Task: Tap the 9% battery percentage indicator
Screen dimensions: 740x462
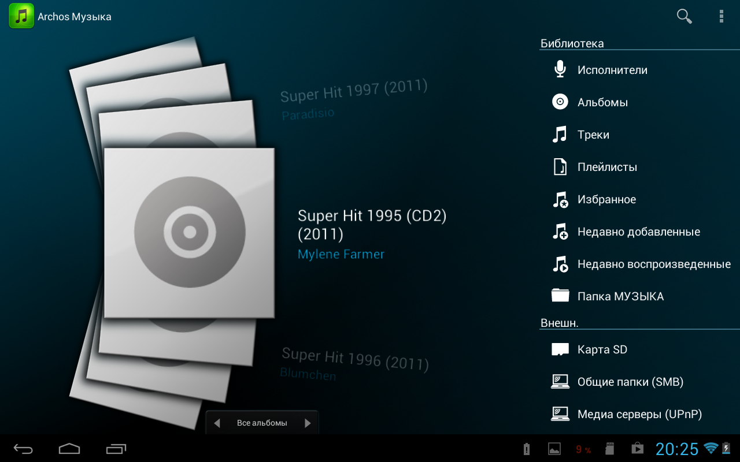Action: point(583,449)
